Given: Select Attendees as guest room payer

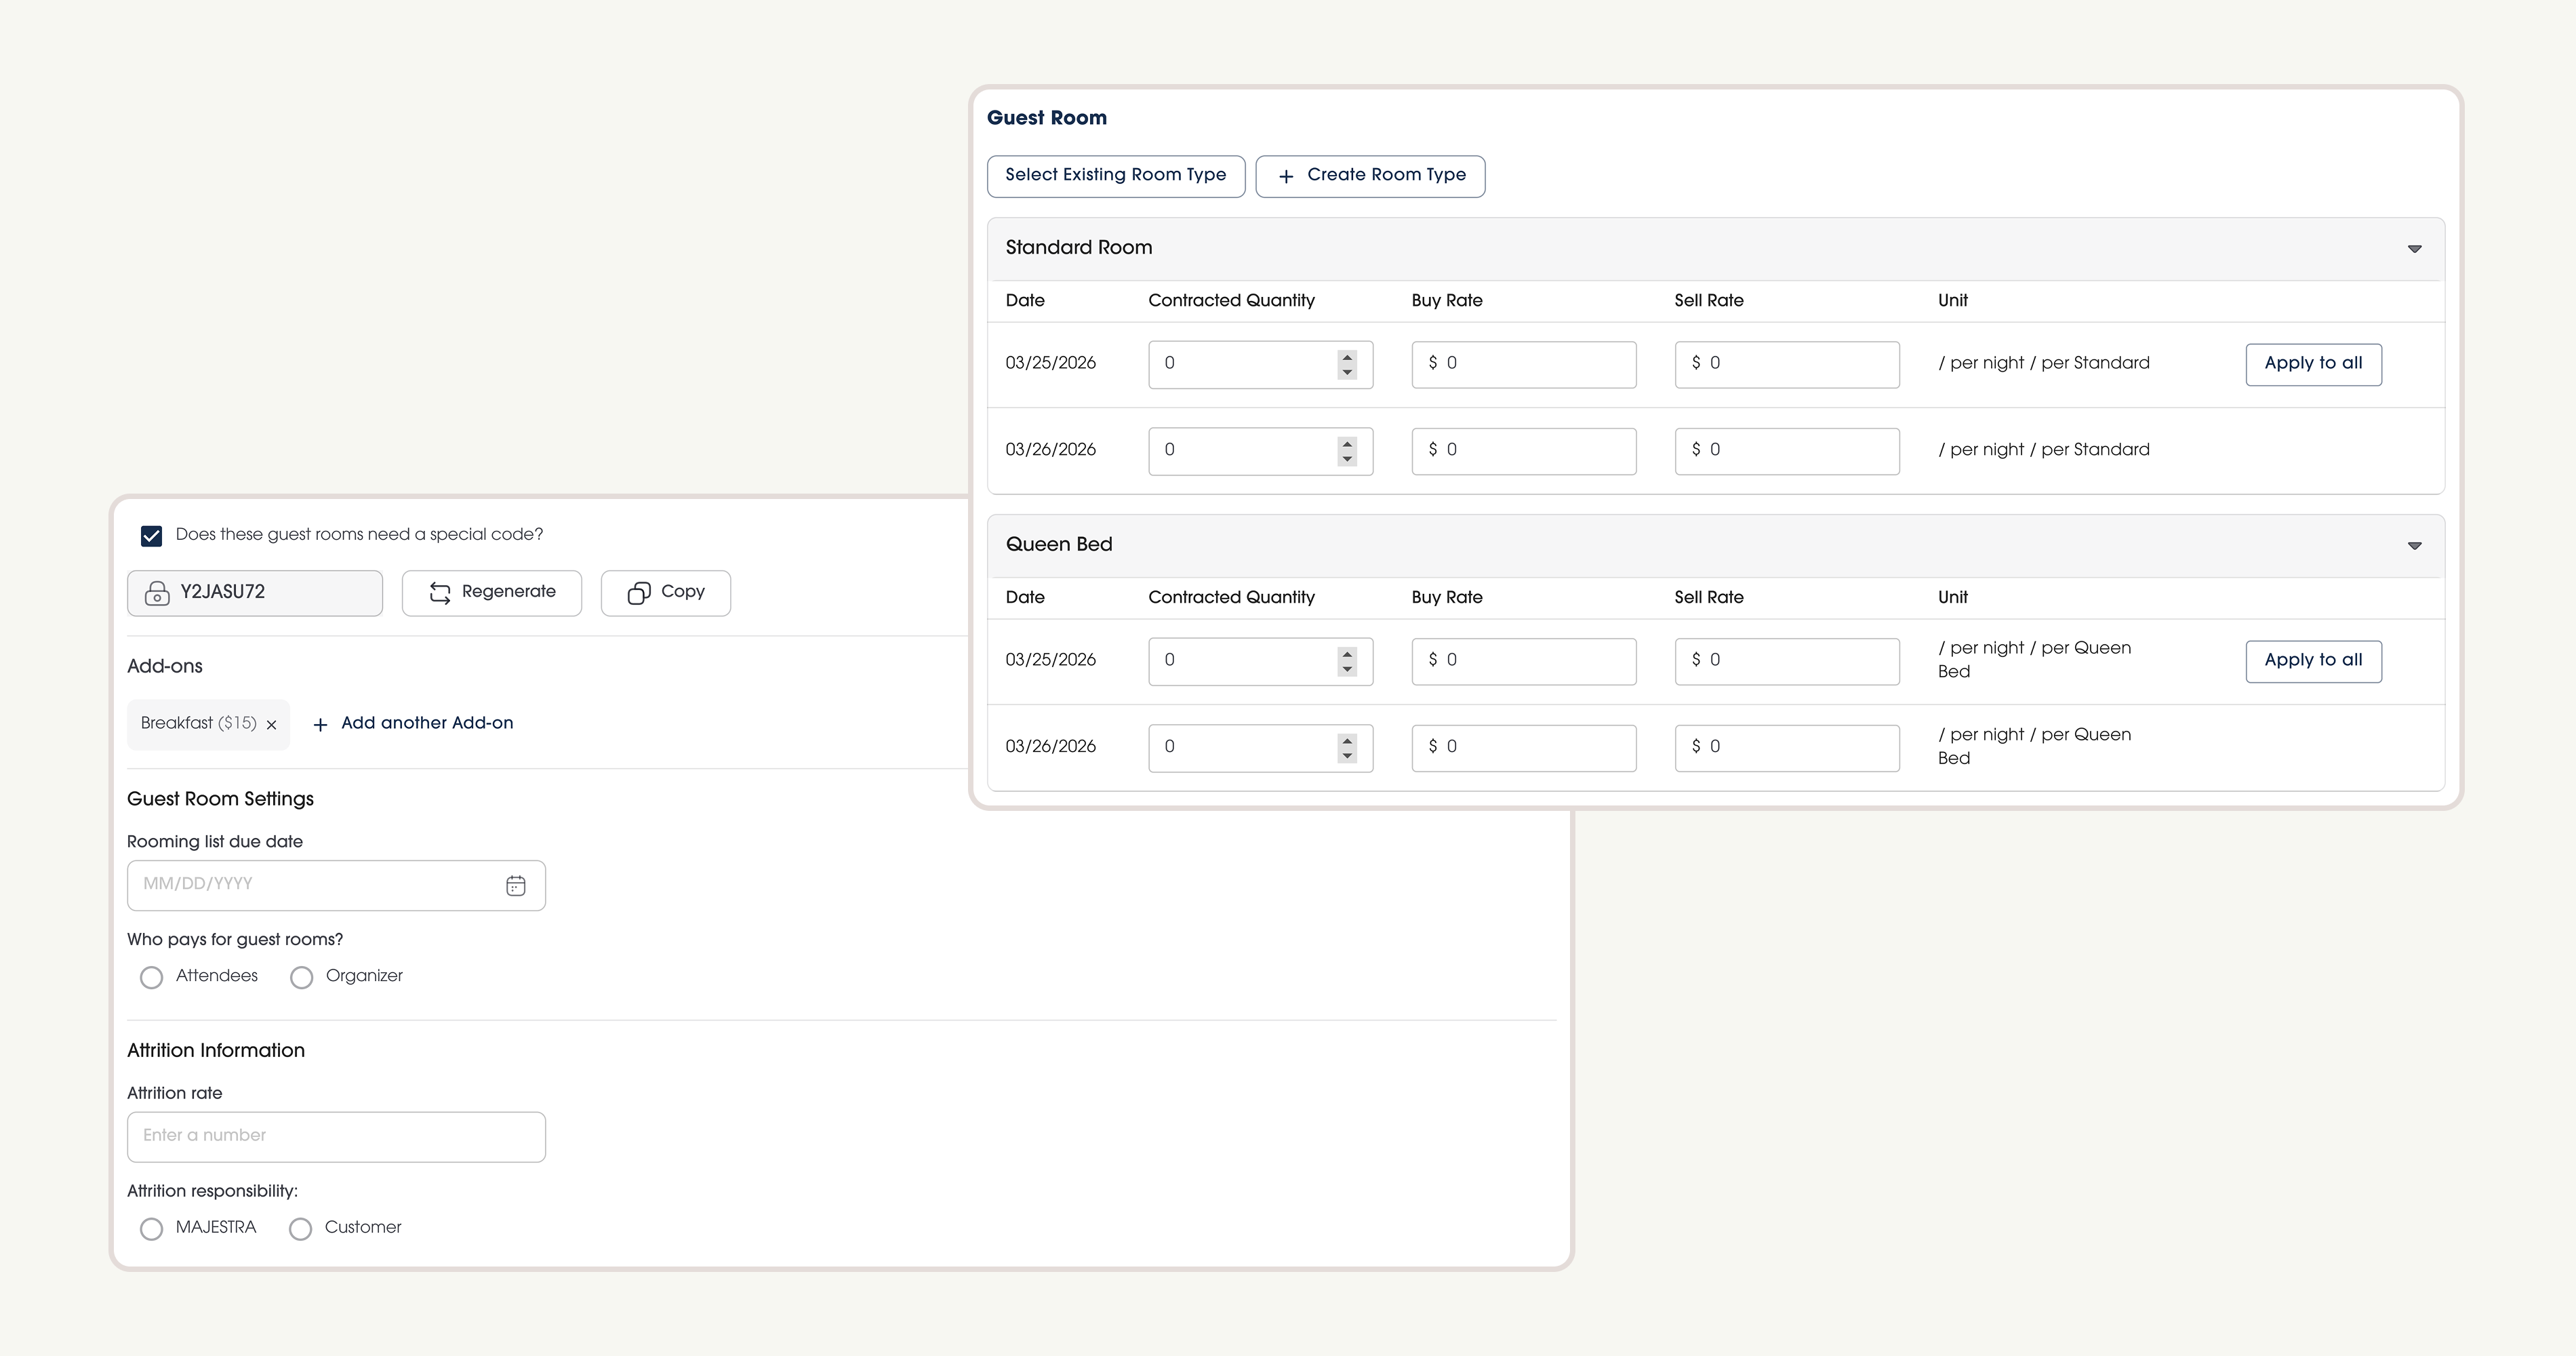Looking at the screenshot, I should tap(151, 978).
